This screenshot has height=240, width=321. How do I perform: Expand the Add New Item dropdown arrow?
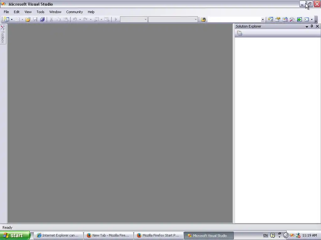tap(22, 19)
